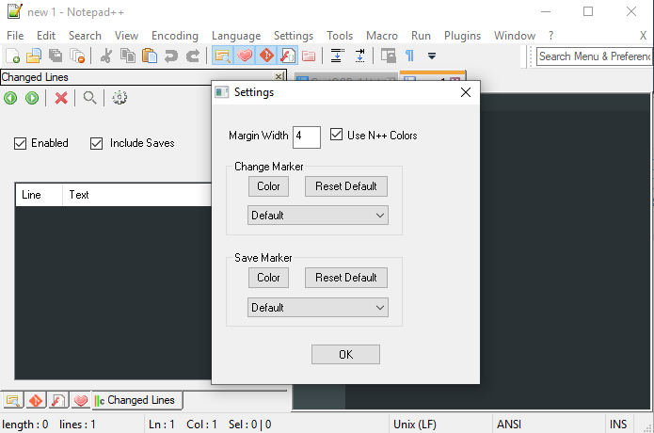The image size is (654, 433).
Task: Click the Copy toolbar icon
Action: tap(128, 56)
